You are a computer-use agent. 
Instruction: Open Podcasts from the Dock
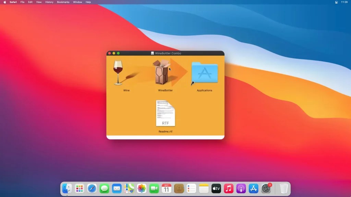tap(240, 188)
